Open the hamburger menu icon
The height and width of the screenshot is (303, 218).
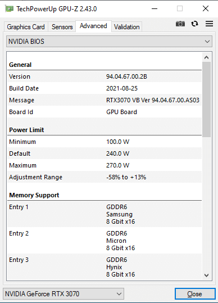click(210, 24)
